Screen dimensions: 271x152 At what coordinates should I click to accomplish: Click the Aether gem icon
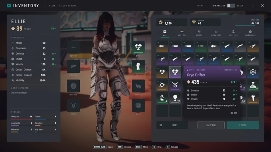click(x=194, y=22)
